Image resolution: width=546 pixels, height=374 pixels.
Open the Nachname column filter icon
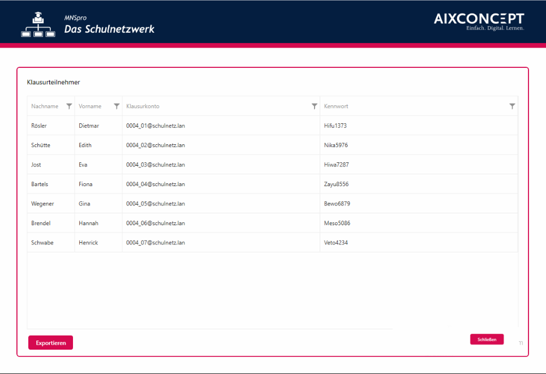click(69, 106)
